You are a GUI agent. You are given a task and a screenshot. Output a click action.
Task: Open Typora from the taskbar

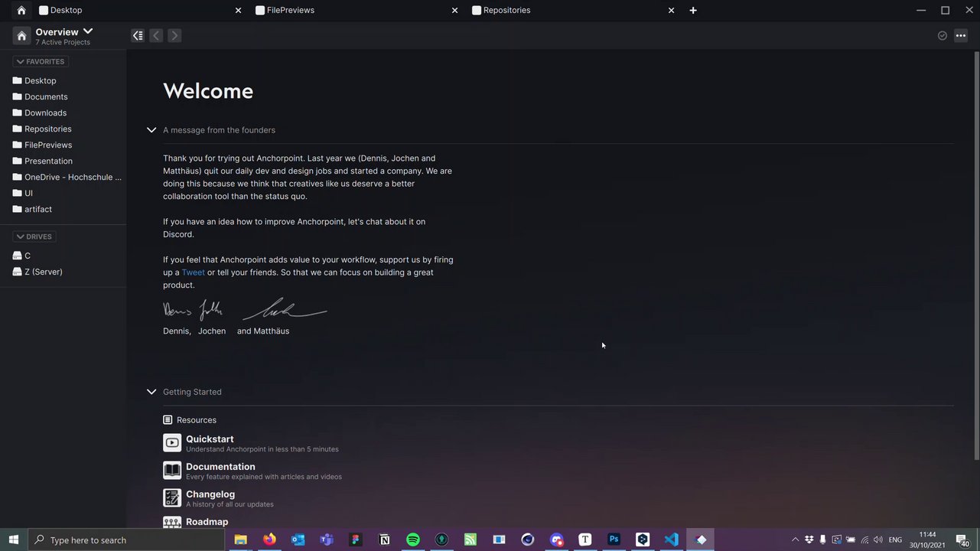pos(585,540)
